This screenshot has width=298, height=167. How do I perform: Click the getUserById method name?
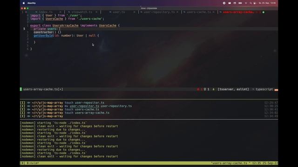click(43, 36)
